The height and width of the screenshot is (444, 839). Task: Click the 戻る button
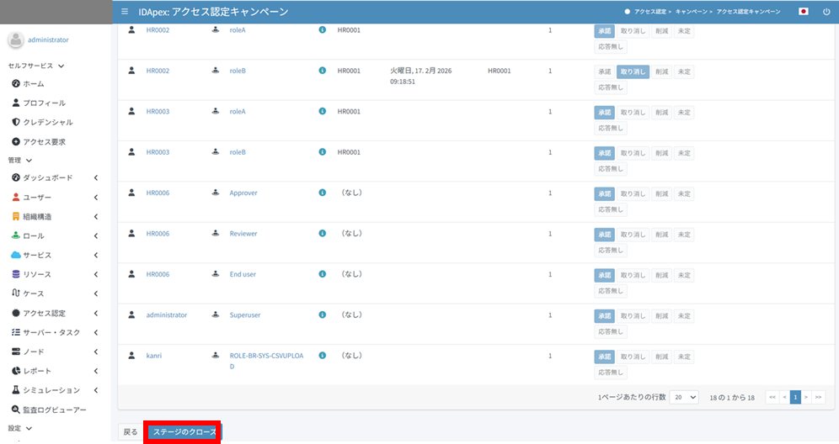point(131,431)
